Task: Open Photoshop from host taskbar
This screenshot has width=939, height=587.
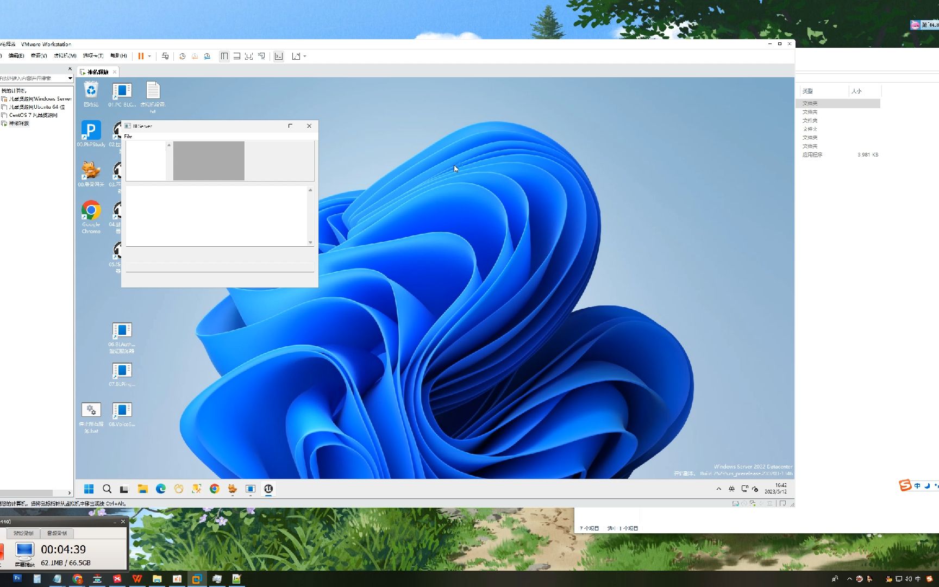Action: coord(17,579)
